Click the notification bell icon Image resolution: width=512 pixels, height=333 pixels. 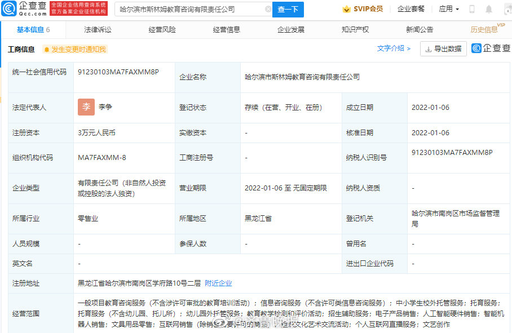489,8
